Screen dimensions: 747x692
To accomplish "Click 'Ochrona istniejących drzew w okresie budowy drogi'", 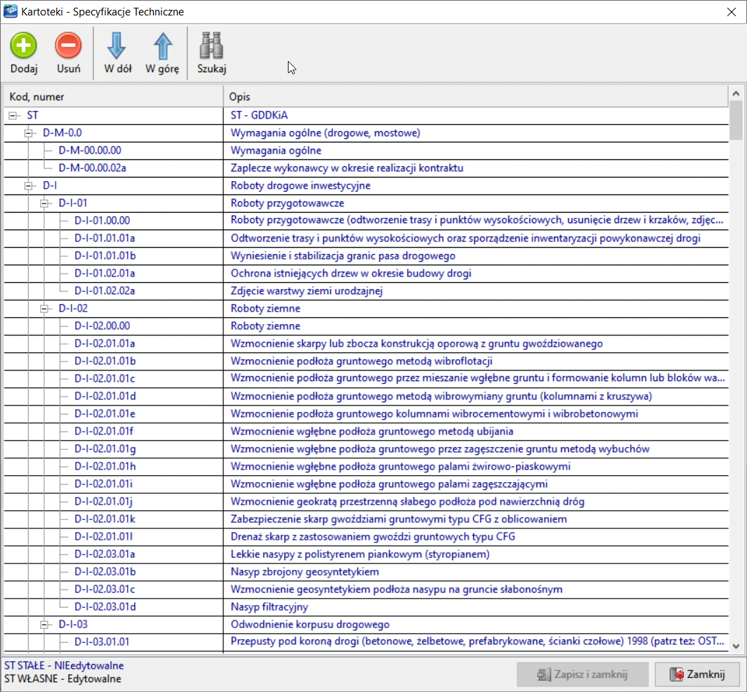I will pos(351,274).
